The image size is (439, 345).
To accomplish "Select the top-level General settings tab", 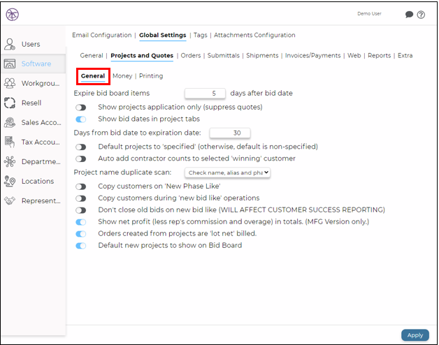I will (x=92, y=55).
